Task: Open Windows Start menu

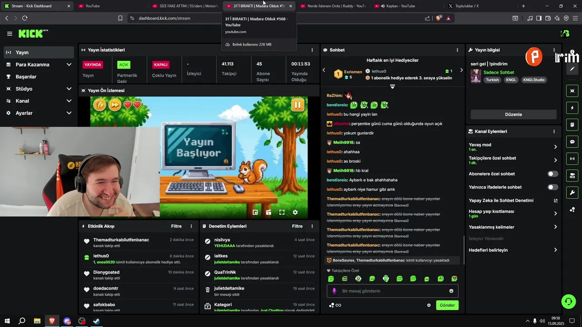Action: (7, 321)
